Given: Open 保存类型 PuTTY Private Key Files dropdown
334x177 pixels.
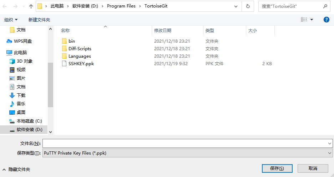Looking at the screenshot, I should [x=188, y=153].
